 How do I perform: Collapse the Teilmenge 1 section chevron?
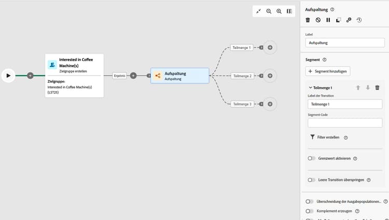pyautogui.click(x=310, y=88)
